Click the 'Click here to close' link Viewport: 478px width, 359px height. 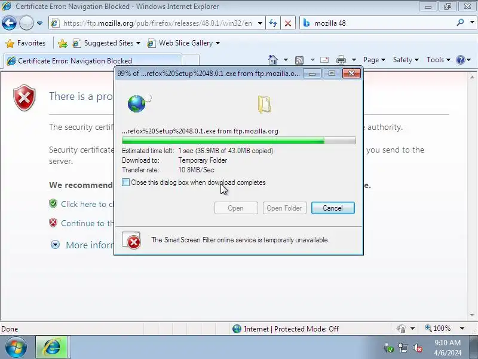(87, 204)
